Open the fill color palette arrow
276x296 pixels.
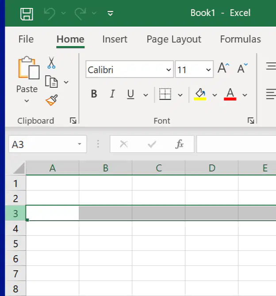(215, 95)
